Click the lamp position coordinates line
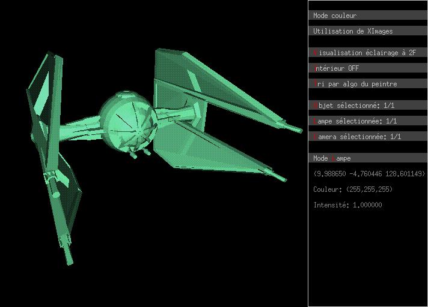Viewport: 428px width, 307px height. [369, 174]
